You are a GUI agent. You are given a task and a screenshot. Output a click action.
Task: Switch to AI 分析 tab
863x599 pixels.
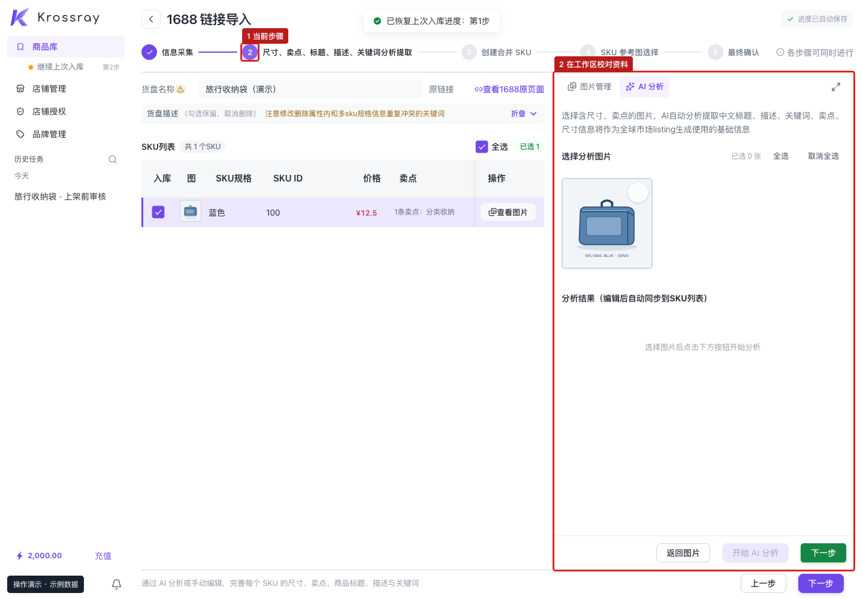(x=644, y=87)
